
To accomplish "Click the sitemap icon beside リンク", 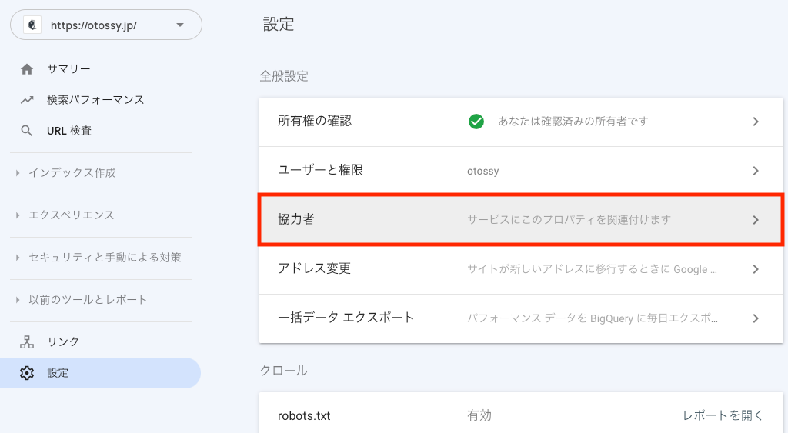I will [27, 342].
